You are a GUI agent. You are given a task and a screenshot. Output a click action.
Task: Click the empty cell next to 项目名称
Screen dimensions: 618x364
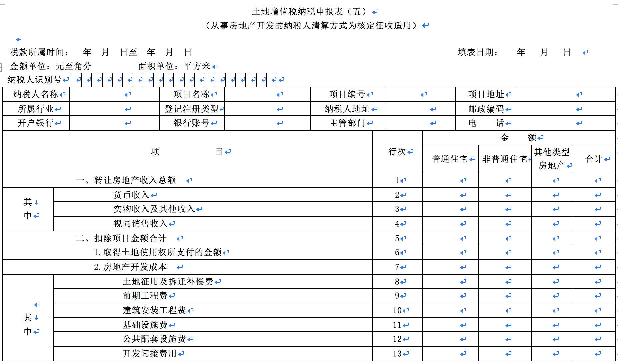(267, 94)
